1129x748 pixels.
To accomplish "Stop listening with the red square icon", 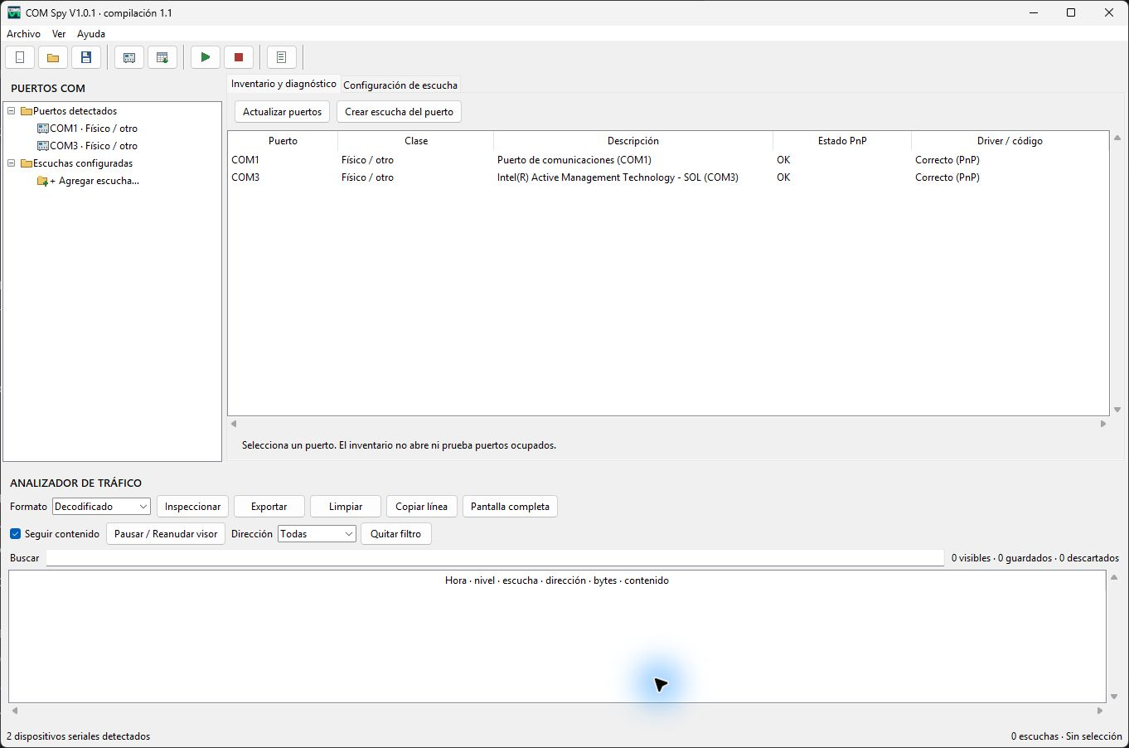I will (239, 57).
